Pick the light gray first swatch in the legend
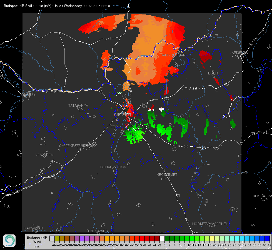 pos(52,239)
